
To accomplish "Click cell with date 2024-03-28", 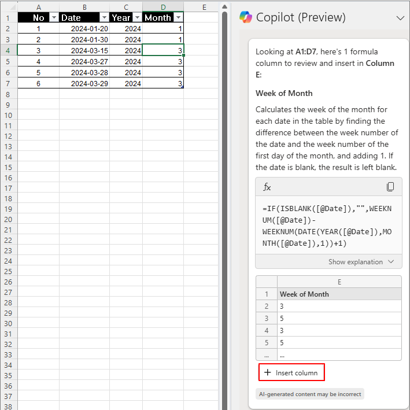I will click(84, 72).
